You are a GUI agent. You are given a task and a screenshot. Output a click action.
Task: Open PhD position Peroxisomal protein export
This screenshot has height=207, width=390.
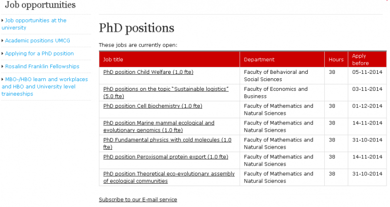tap(166, 157)
